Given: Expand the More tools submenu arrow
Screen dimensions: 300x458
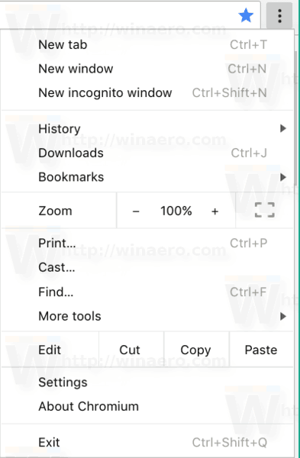Looking at the screenshot, I should (282, 316).
